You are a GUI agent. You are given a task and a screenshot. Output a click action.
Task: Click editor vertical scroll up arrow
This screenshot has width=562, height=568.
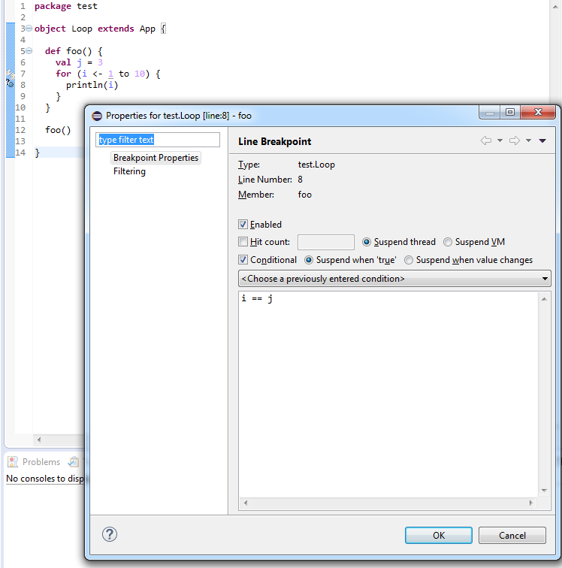coord(555,7)
